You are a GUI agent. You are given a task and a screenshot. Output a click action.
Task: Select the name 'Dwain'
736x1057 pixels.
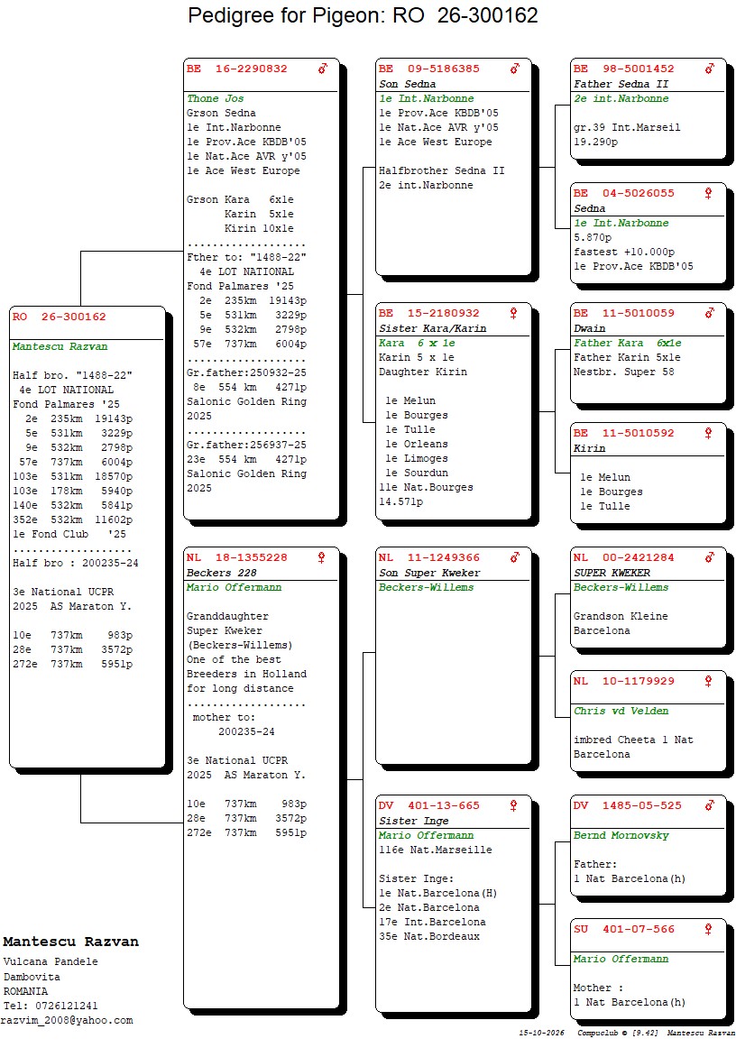coord(590,328)
